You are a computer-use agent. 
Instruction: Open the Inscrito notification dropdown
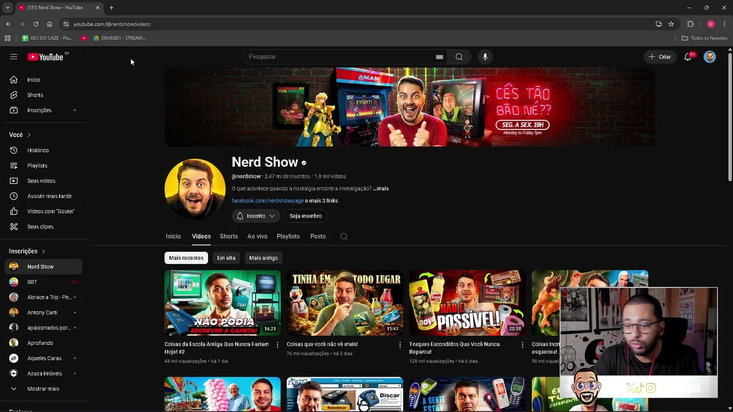point(256,216)
